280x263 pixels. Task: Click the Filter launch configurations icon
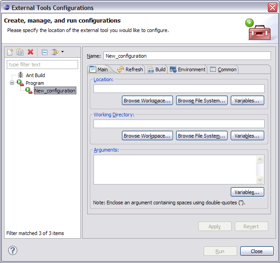[55, 52]
